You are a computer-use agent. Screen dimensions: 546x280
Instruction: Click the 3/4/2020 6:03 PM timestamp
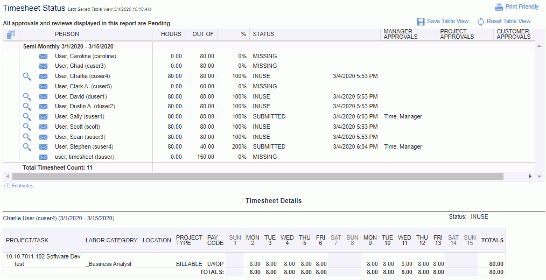tap(355, 117)
